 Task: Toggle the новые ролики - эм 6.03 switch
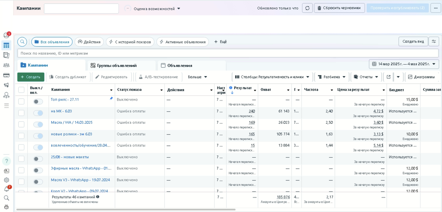coord(38,136)
